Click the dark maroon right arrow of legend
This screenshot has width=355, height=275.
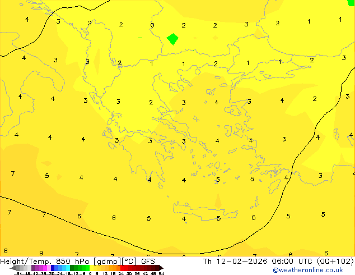[161, 268]
